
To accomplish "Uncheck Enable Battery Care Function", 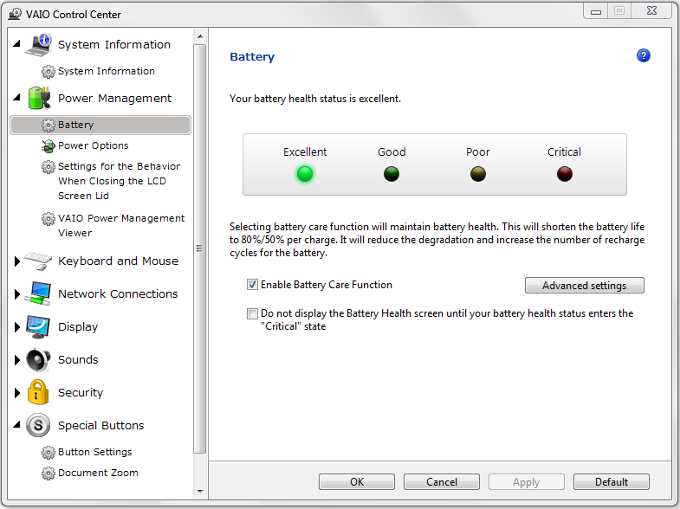I will pos(252,285).
